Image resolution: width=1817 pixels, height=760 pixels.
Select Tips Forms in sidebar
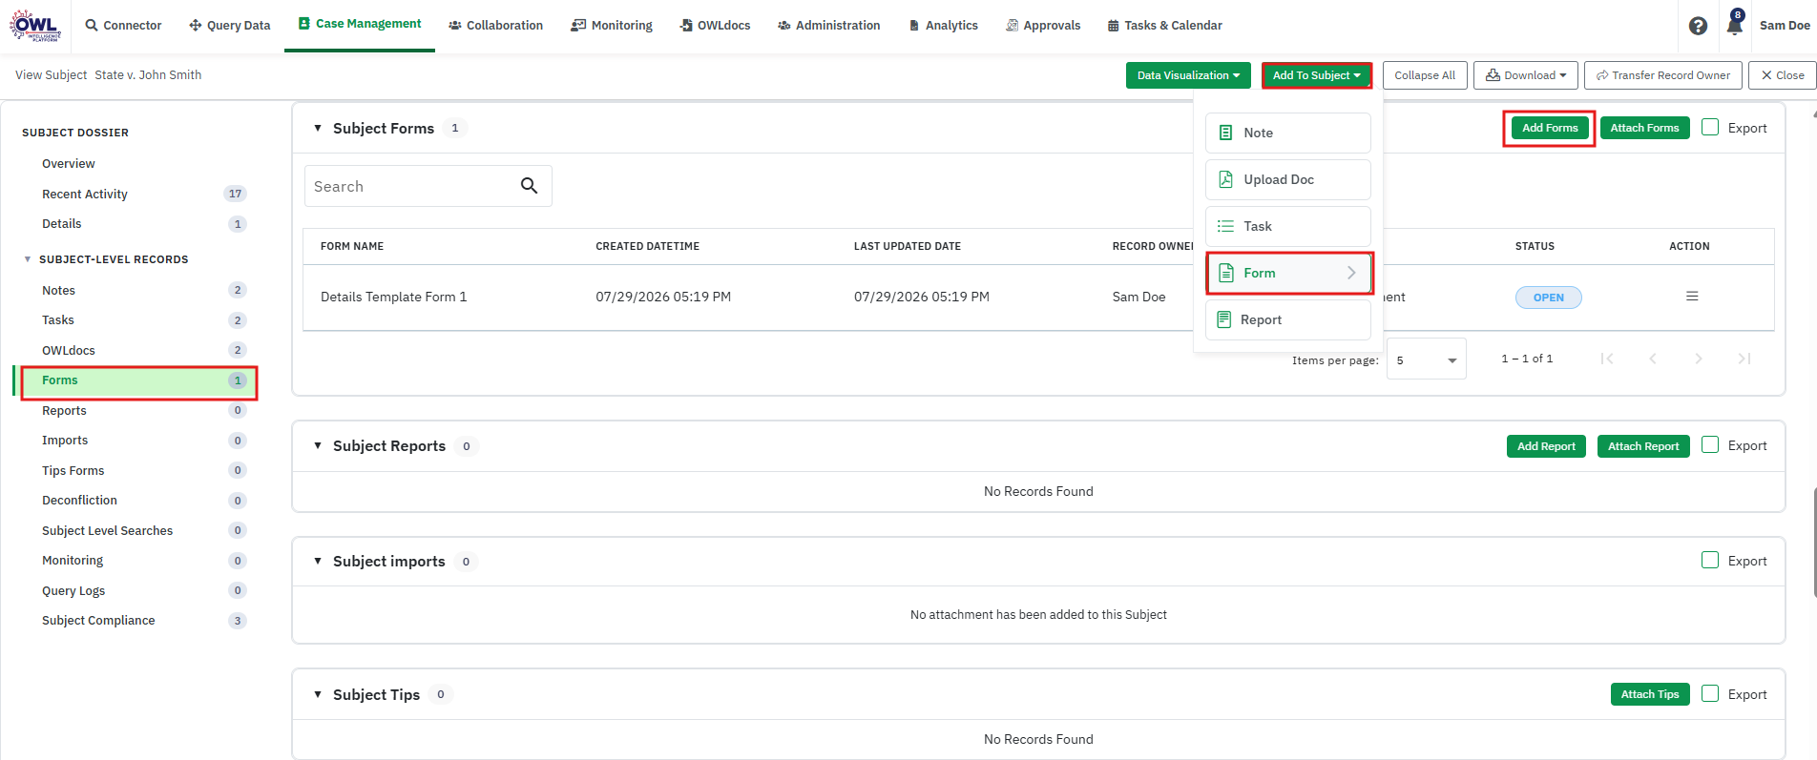[73, 470]
